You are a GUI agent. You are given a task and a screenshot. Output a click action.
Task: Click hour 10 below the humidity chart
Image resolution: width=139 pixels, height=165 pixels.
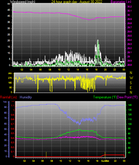point(61,161)
